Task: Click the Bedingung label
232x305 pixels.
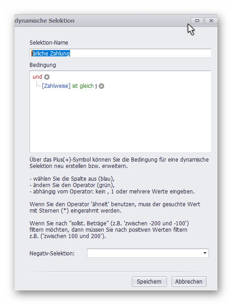Action: [x=43, y=65]
